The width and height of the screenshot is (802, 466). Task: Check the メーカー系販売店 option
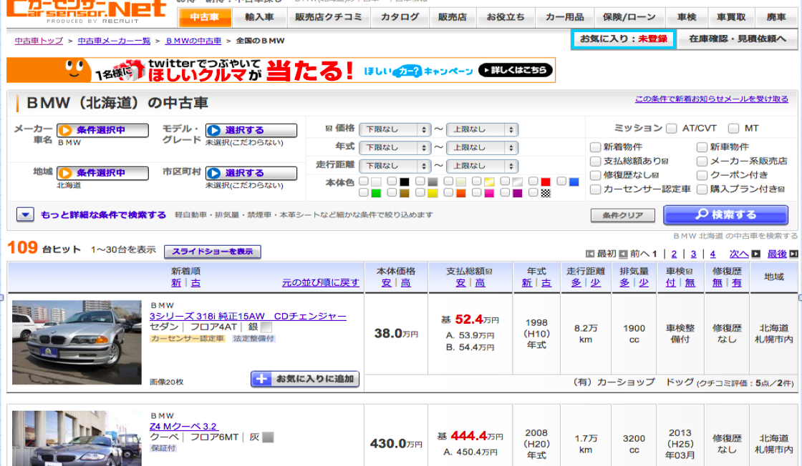[702, 162]
